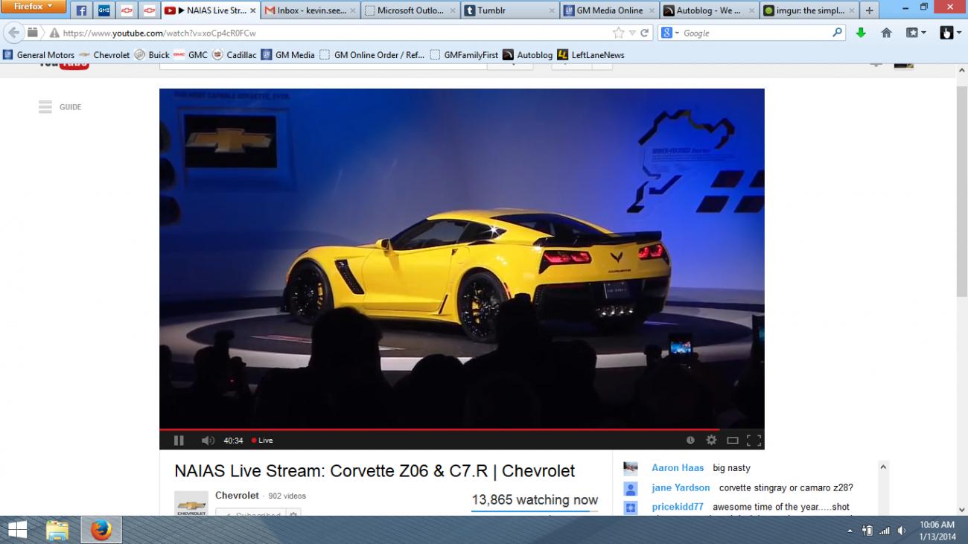
Task: Bookmark this page with the star icon
Action: [618, 33]
